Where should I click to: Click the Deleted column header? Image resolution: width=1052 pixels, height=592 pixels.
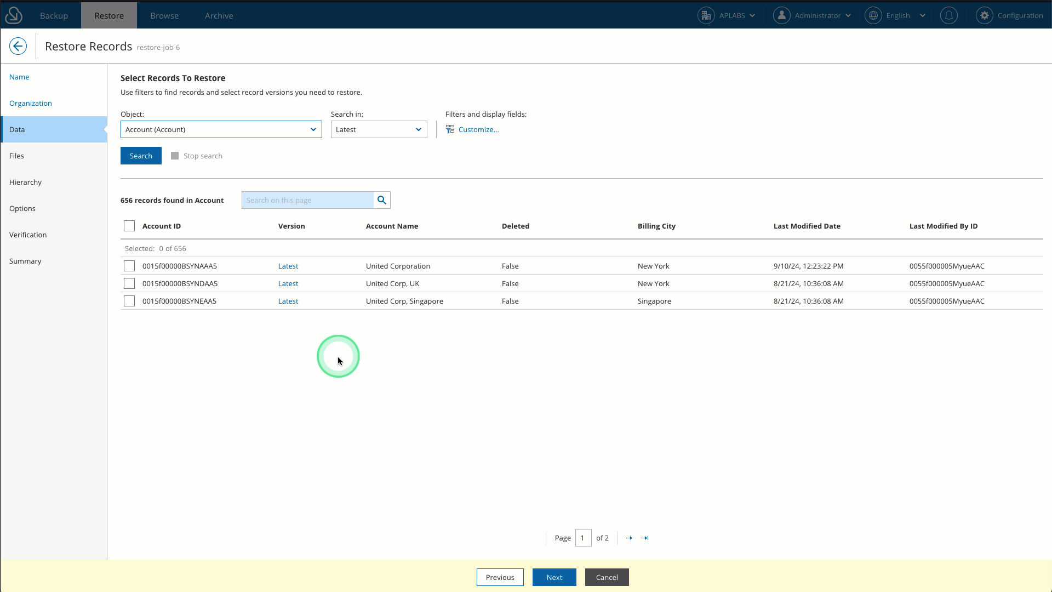click(516, 226)
